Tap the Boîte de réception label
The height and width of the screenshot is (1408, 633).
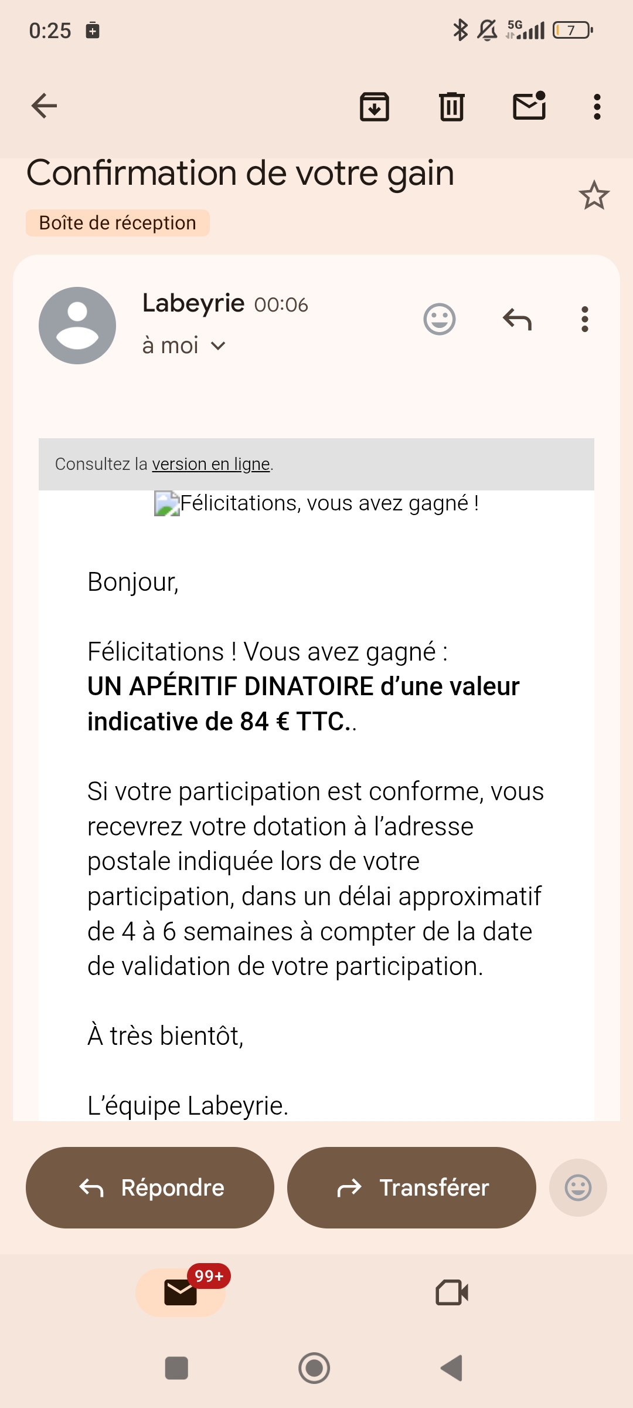click(118, 223)
